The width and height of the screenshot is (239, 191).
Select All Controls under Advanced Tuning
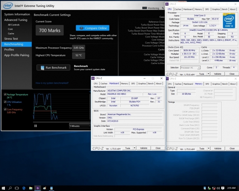click(14, 25)
